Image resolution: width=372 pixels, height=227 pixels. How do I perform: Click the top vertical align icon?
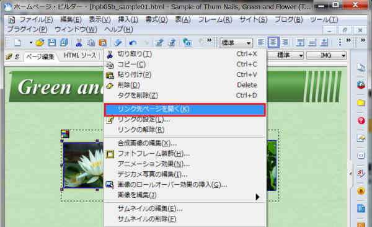coord(300,43)
